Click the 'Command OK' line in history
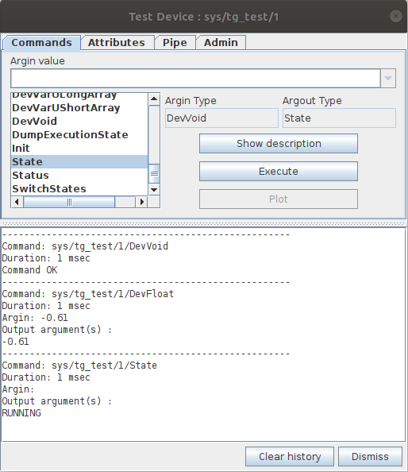This screenshot has width=408, height=472. tap(29, 270)
